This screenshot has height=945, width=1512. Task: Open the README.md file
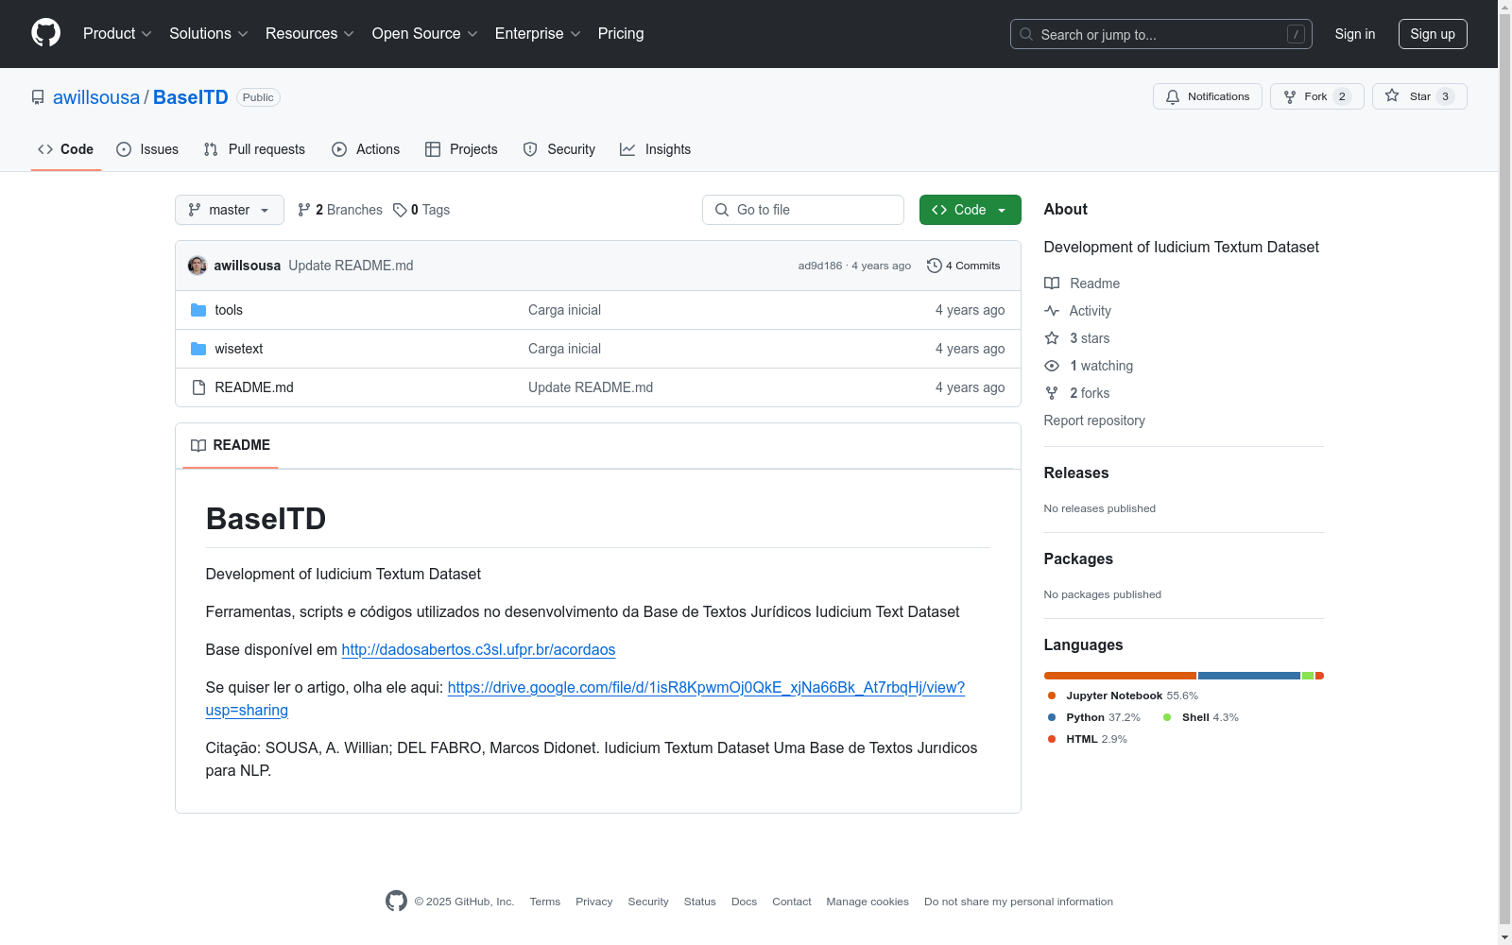point(254,387)
